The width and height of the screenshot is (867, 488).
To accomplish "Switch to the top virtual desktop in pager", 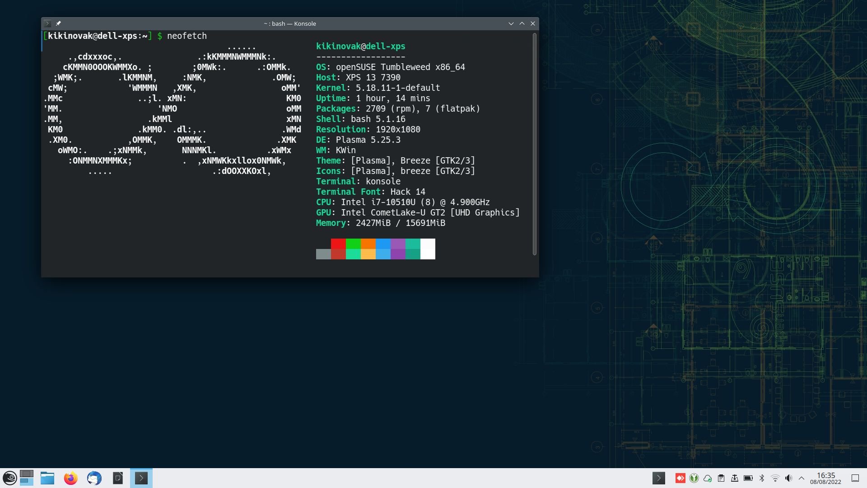I will pos(27,474).
